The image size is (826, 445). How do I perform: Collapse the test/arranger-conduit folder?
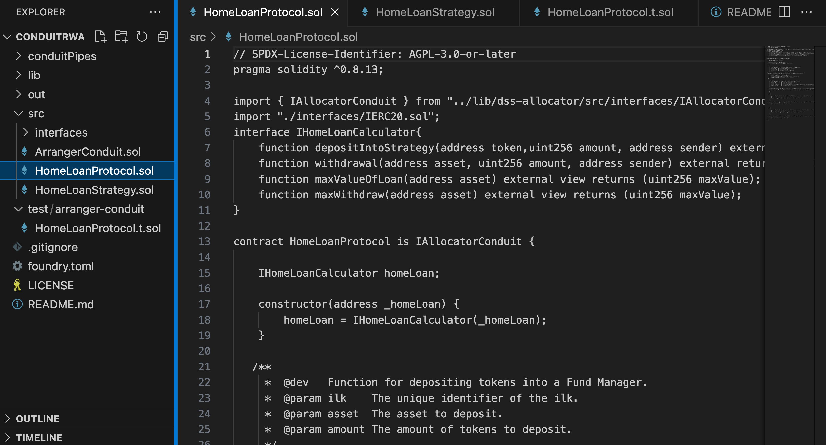[18, 209]
